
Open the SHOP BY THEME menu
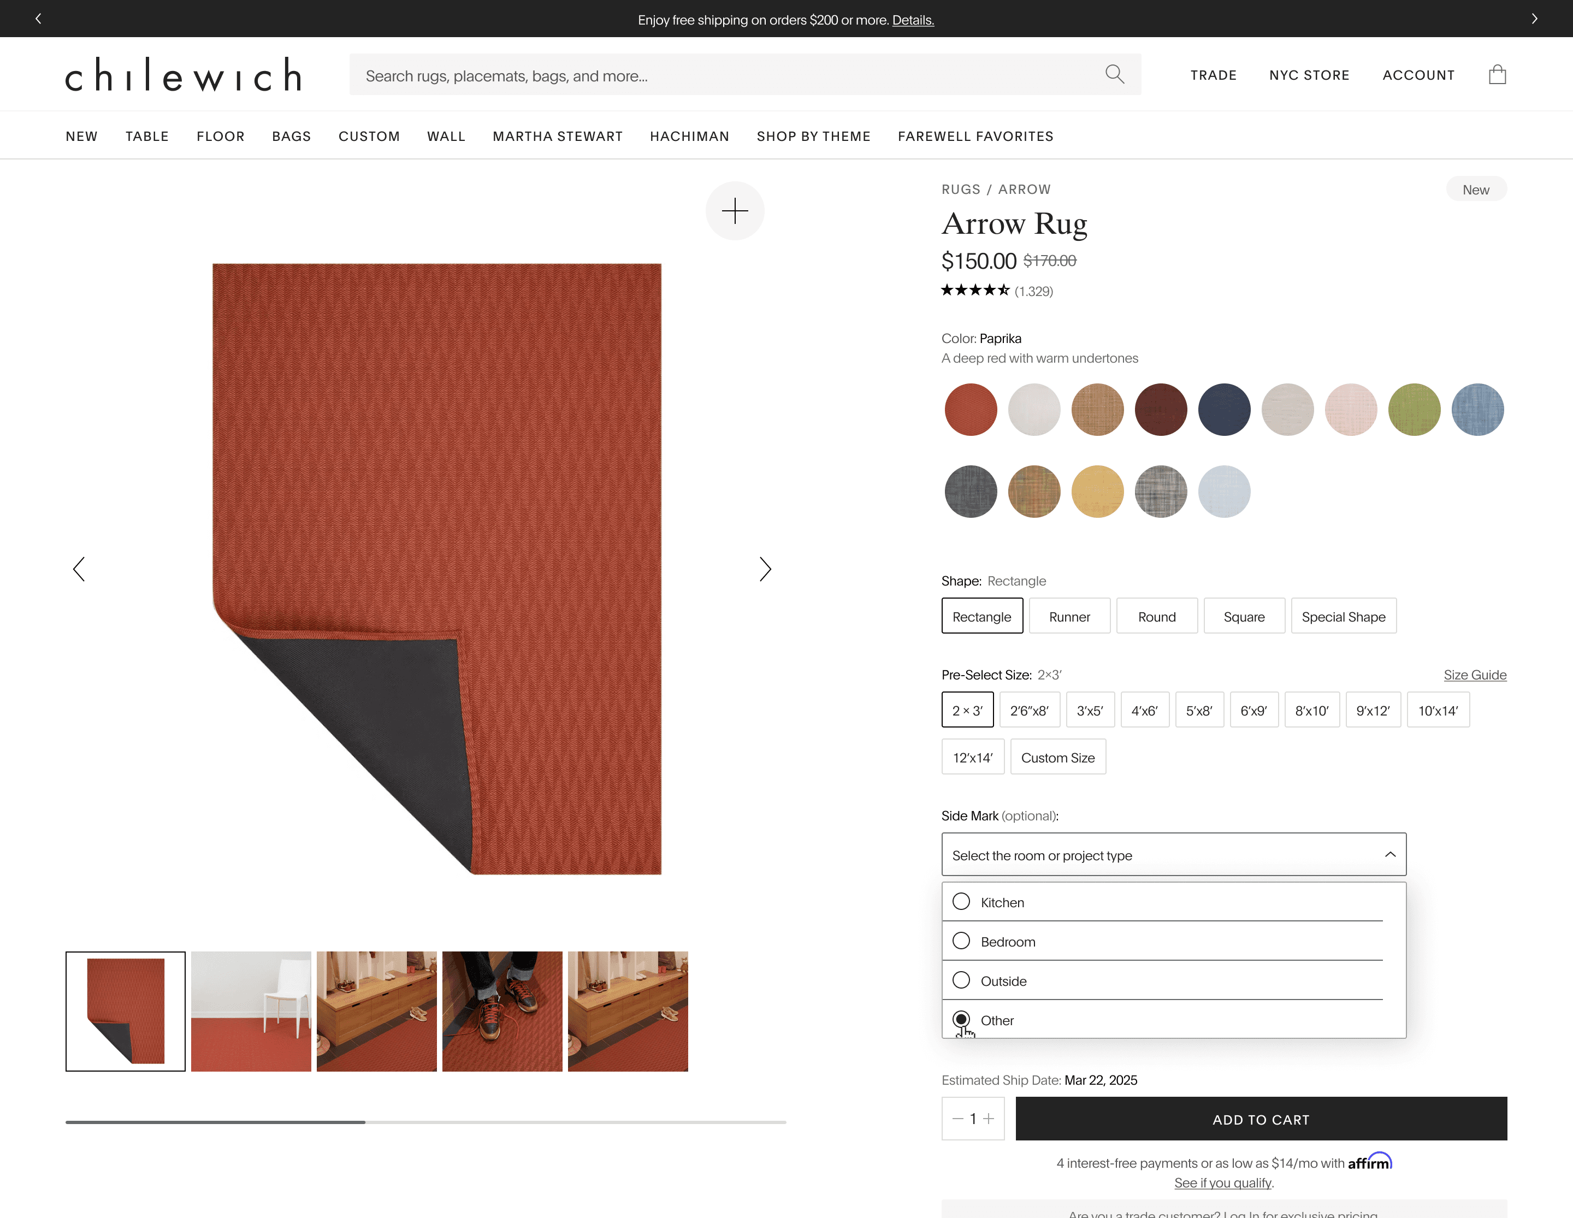click(813, 136)
